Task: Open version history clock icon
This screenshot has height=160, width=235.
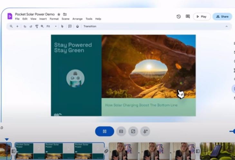Action: (179, 17)
